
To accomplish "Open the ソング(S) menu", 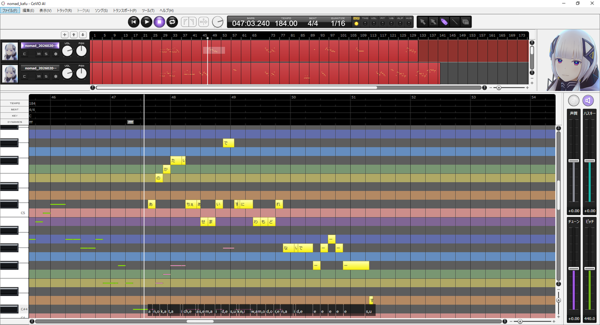I will [101, 10].
